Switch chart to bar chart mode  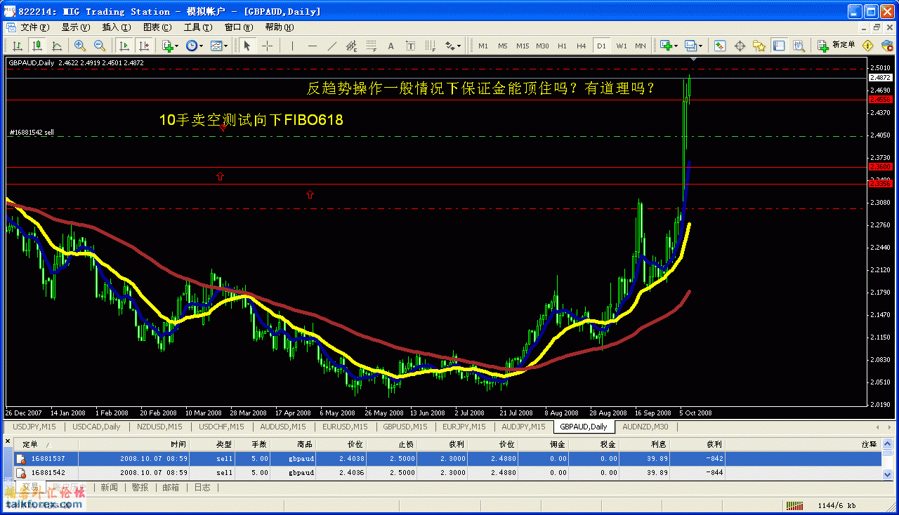(17, 46)
